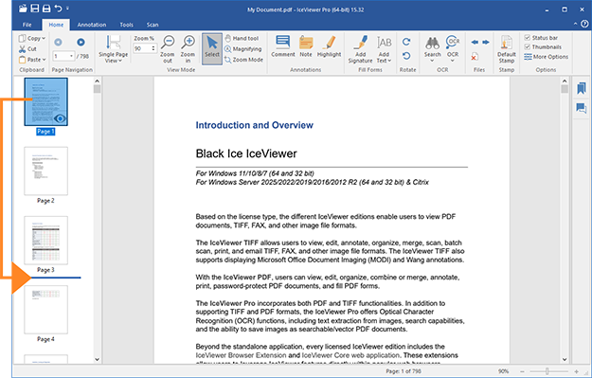Click the status bar zoom plus button
Viewport: 592px width, 378px height.
pos(576,371)
